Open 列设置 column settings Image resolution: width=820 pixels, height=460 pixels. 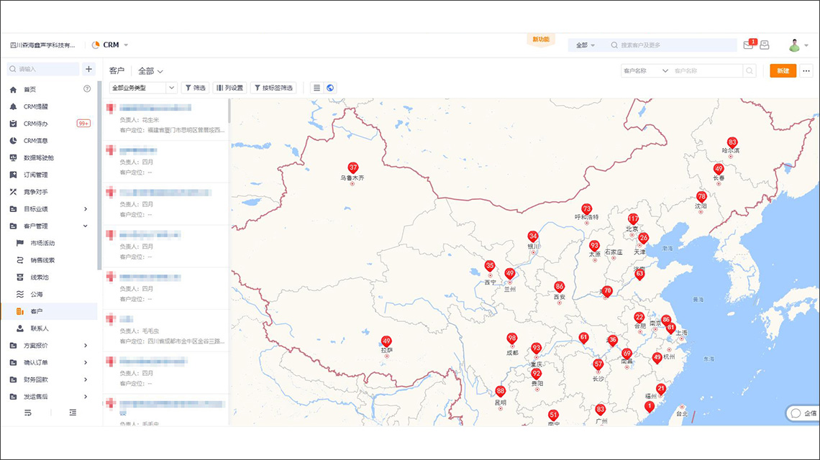coord(229,88)
